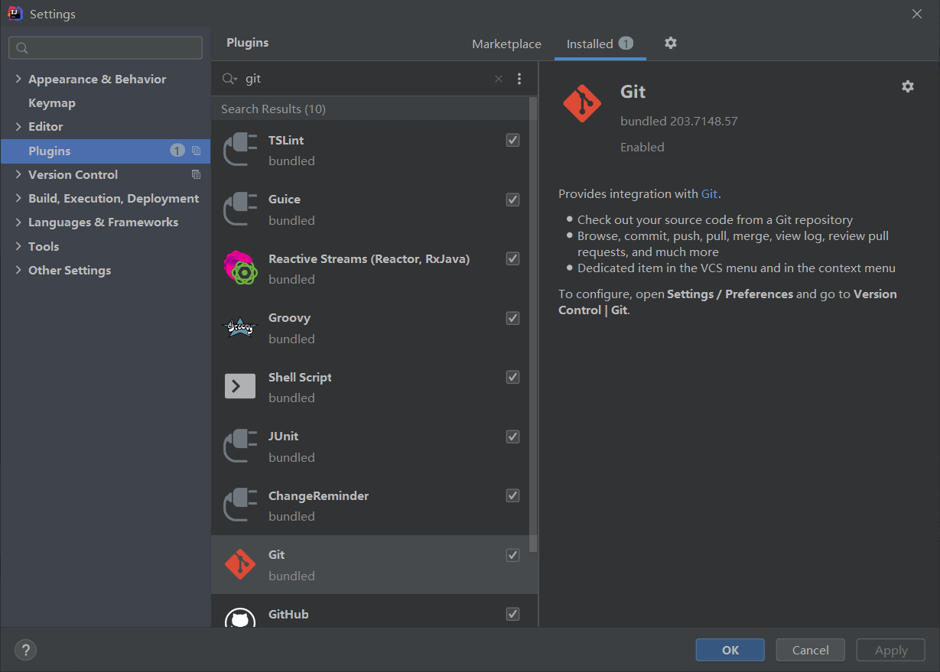
Task: Expand Appearance & Behavior settings section
Action: click(x=18, y=80)
